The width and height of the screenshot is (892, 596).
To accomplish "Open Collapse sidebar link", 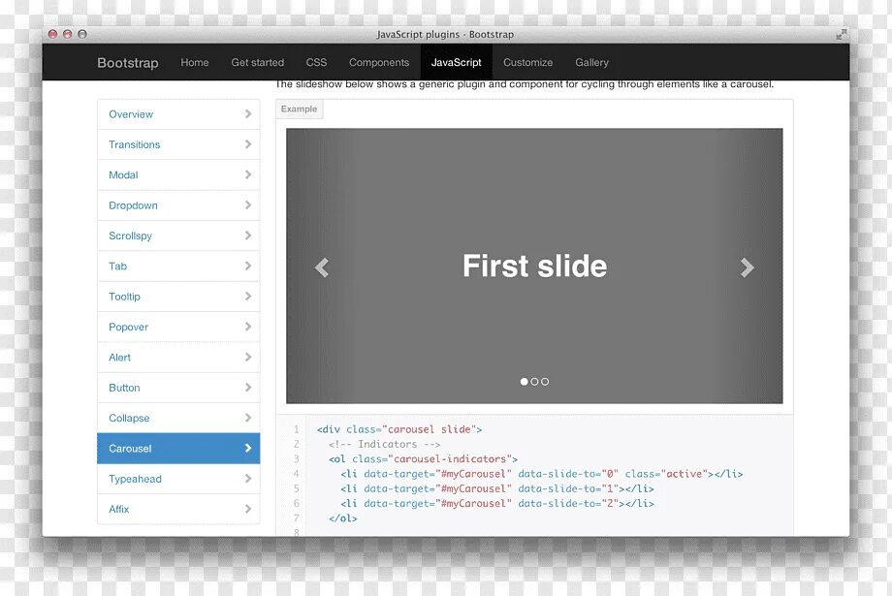I will pyautogui.click(x=178, y=418).
